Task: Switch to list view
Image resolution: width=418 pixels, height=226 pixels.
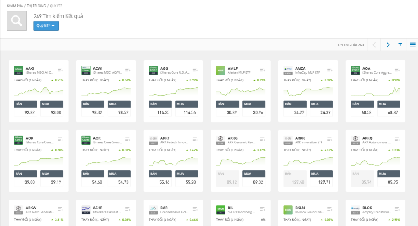Action: point(412,45)
